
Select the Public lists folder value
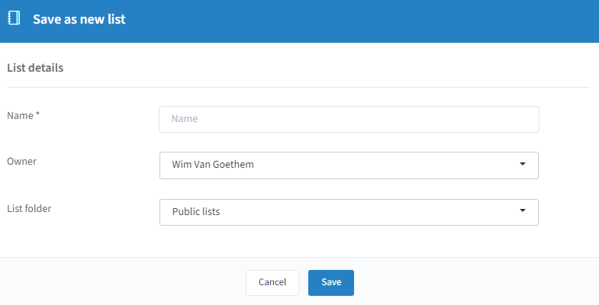coord(196,211)
